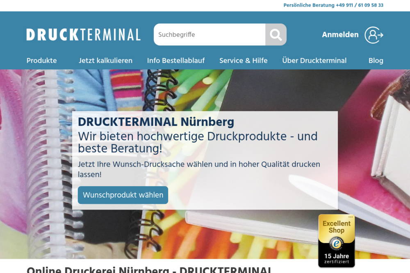This screenshot has height=273, width=410.
Task: Go to the Blog page
Action: click(376, 61)
